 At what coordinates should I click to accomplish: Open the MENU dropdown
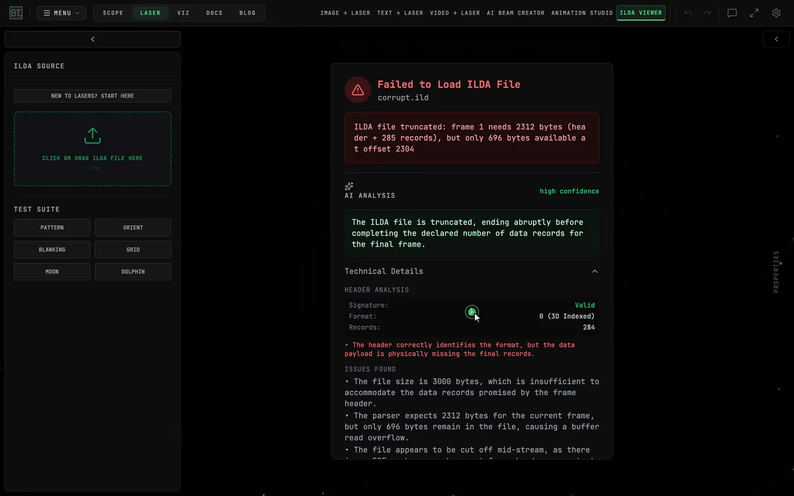[61, 13]
